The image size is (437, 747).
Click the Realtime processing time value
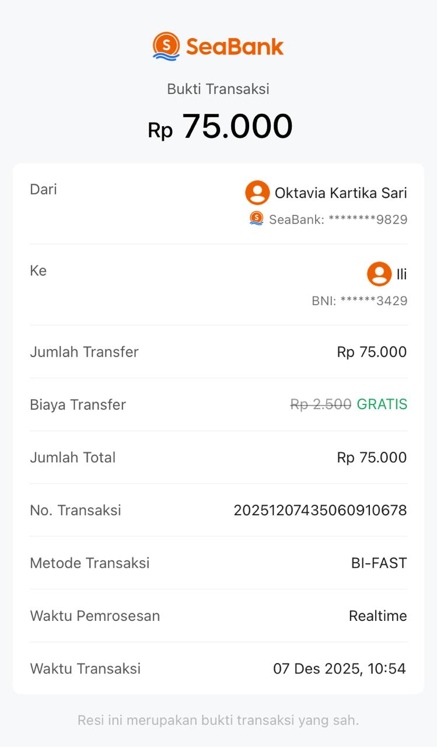click(x=377, y=616)
